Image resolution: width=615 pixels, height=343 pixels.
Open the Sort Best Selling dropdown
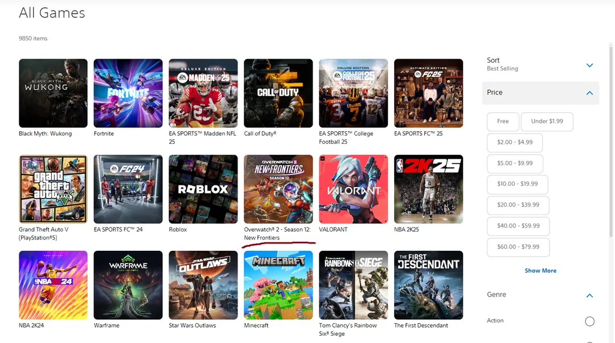coord(540,64)
